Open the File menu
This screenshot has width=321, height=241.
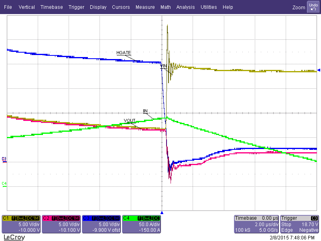coord(8,7)
